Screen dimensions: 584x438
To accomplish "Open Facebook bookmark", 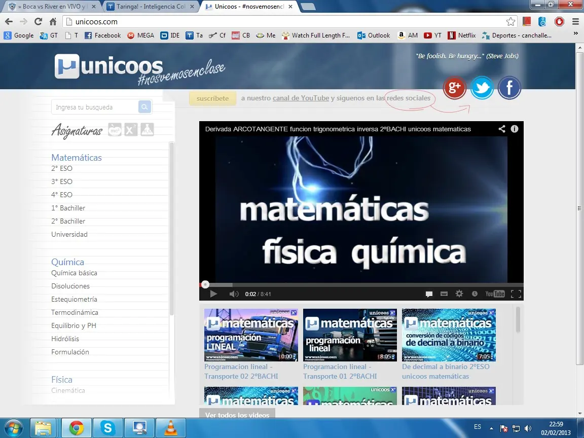I will tap(103, 35).
